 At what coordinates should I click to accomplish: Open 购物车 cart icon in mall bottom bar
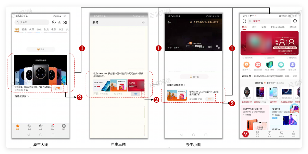[x=282, y=134]
